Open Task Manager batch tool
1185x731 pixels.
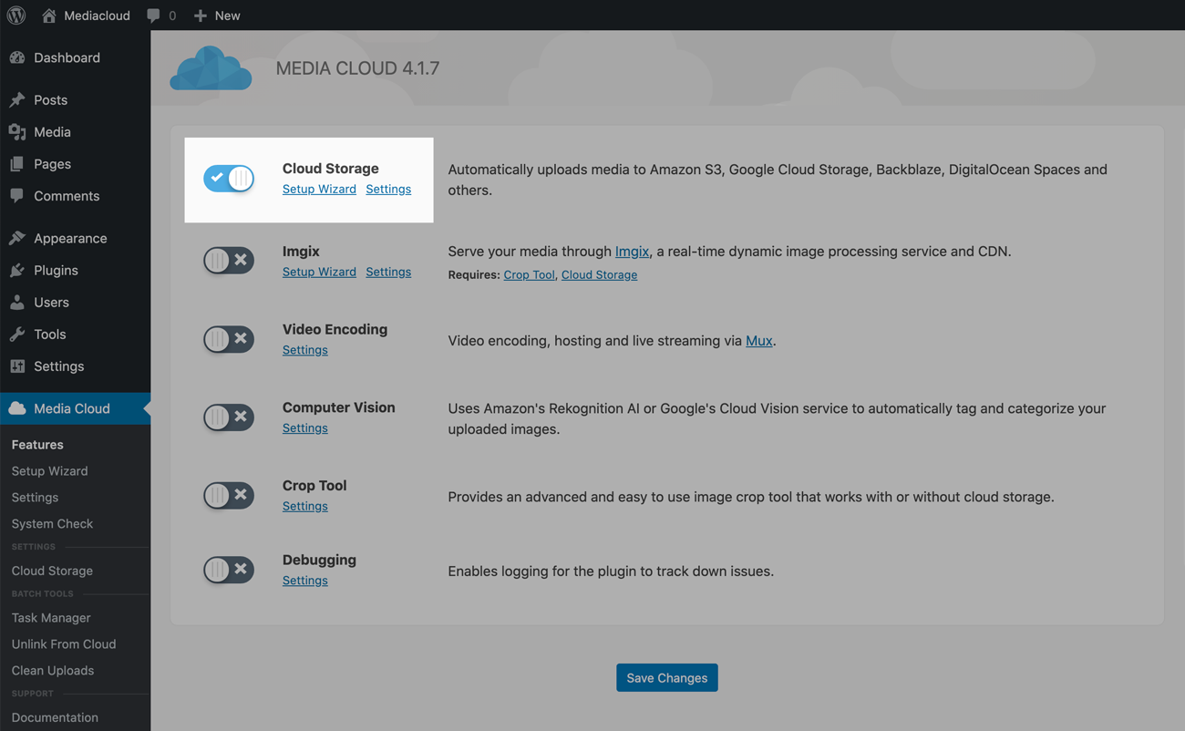click(51, 618)
